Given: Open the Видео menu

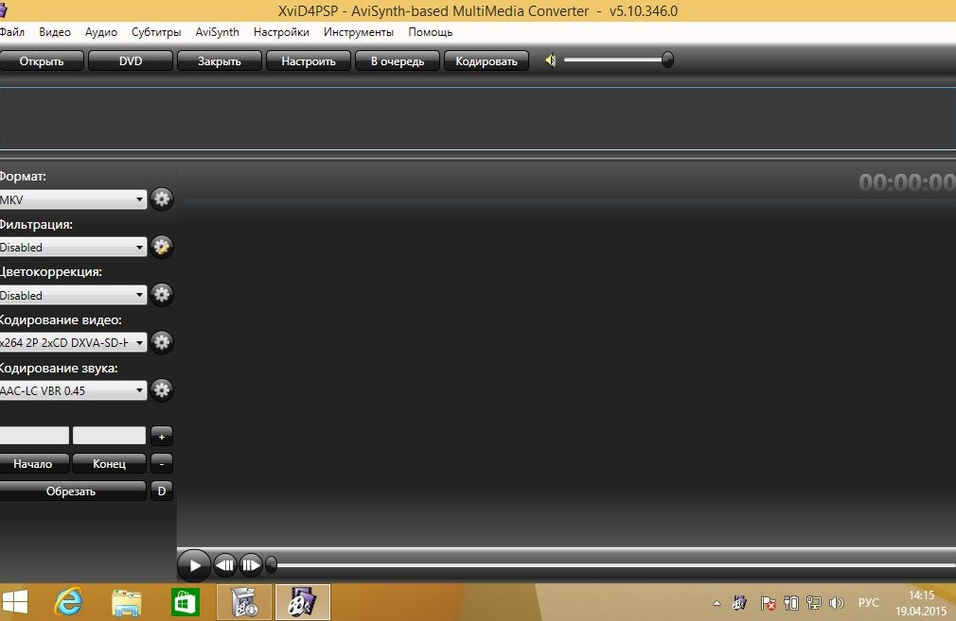Looking at the screenshot, I should click(55, 32).
